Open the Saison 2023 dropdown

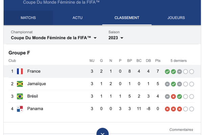click(116, 38)
